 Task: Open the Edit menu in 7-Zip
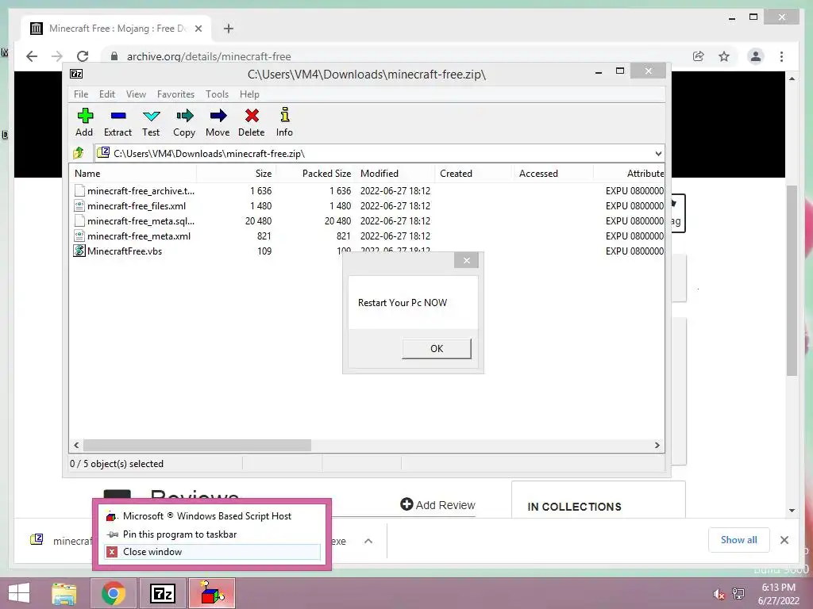click(107, 94)
